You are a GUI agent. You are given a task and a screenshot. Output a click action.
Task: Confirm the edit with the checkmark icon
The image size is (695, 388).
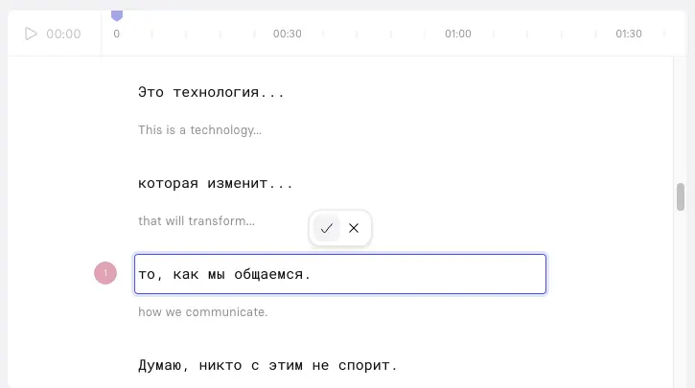(327, 228)
